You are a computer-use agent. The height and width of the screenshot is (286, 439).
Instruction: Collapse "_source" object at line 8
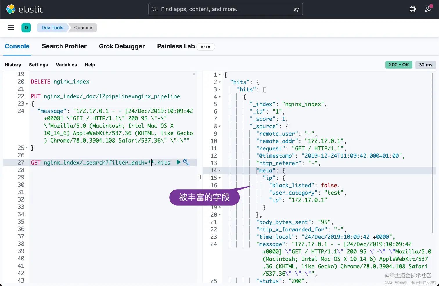click(x=219, y=126)
